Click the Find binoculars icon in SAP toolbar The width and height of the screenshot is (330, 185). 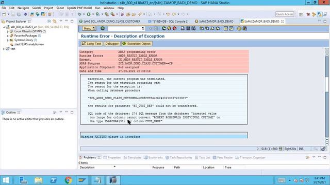[188, 28]
